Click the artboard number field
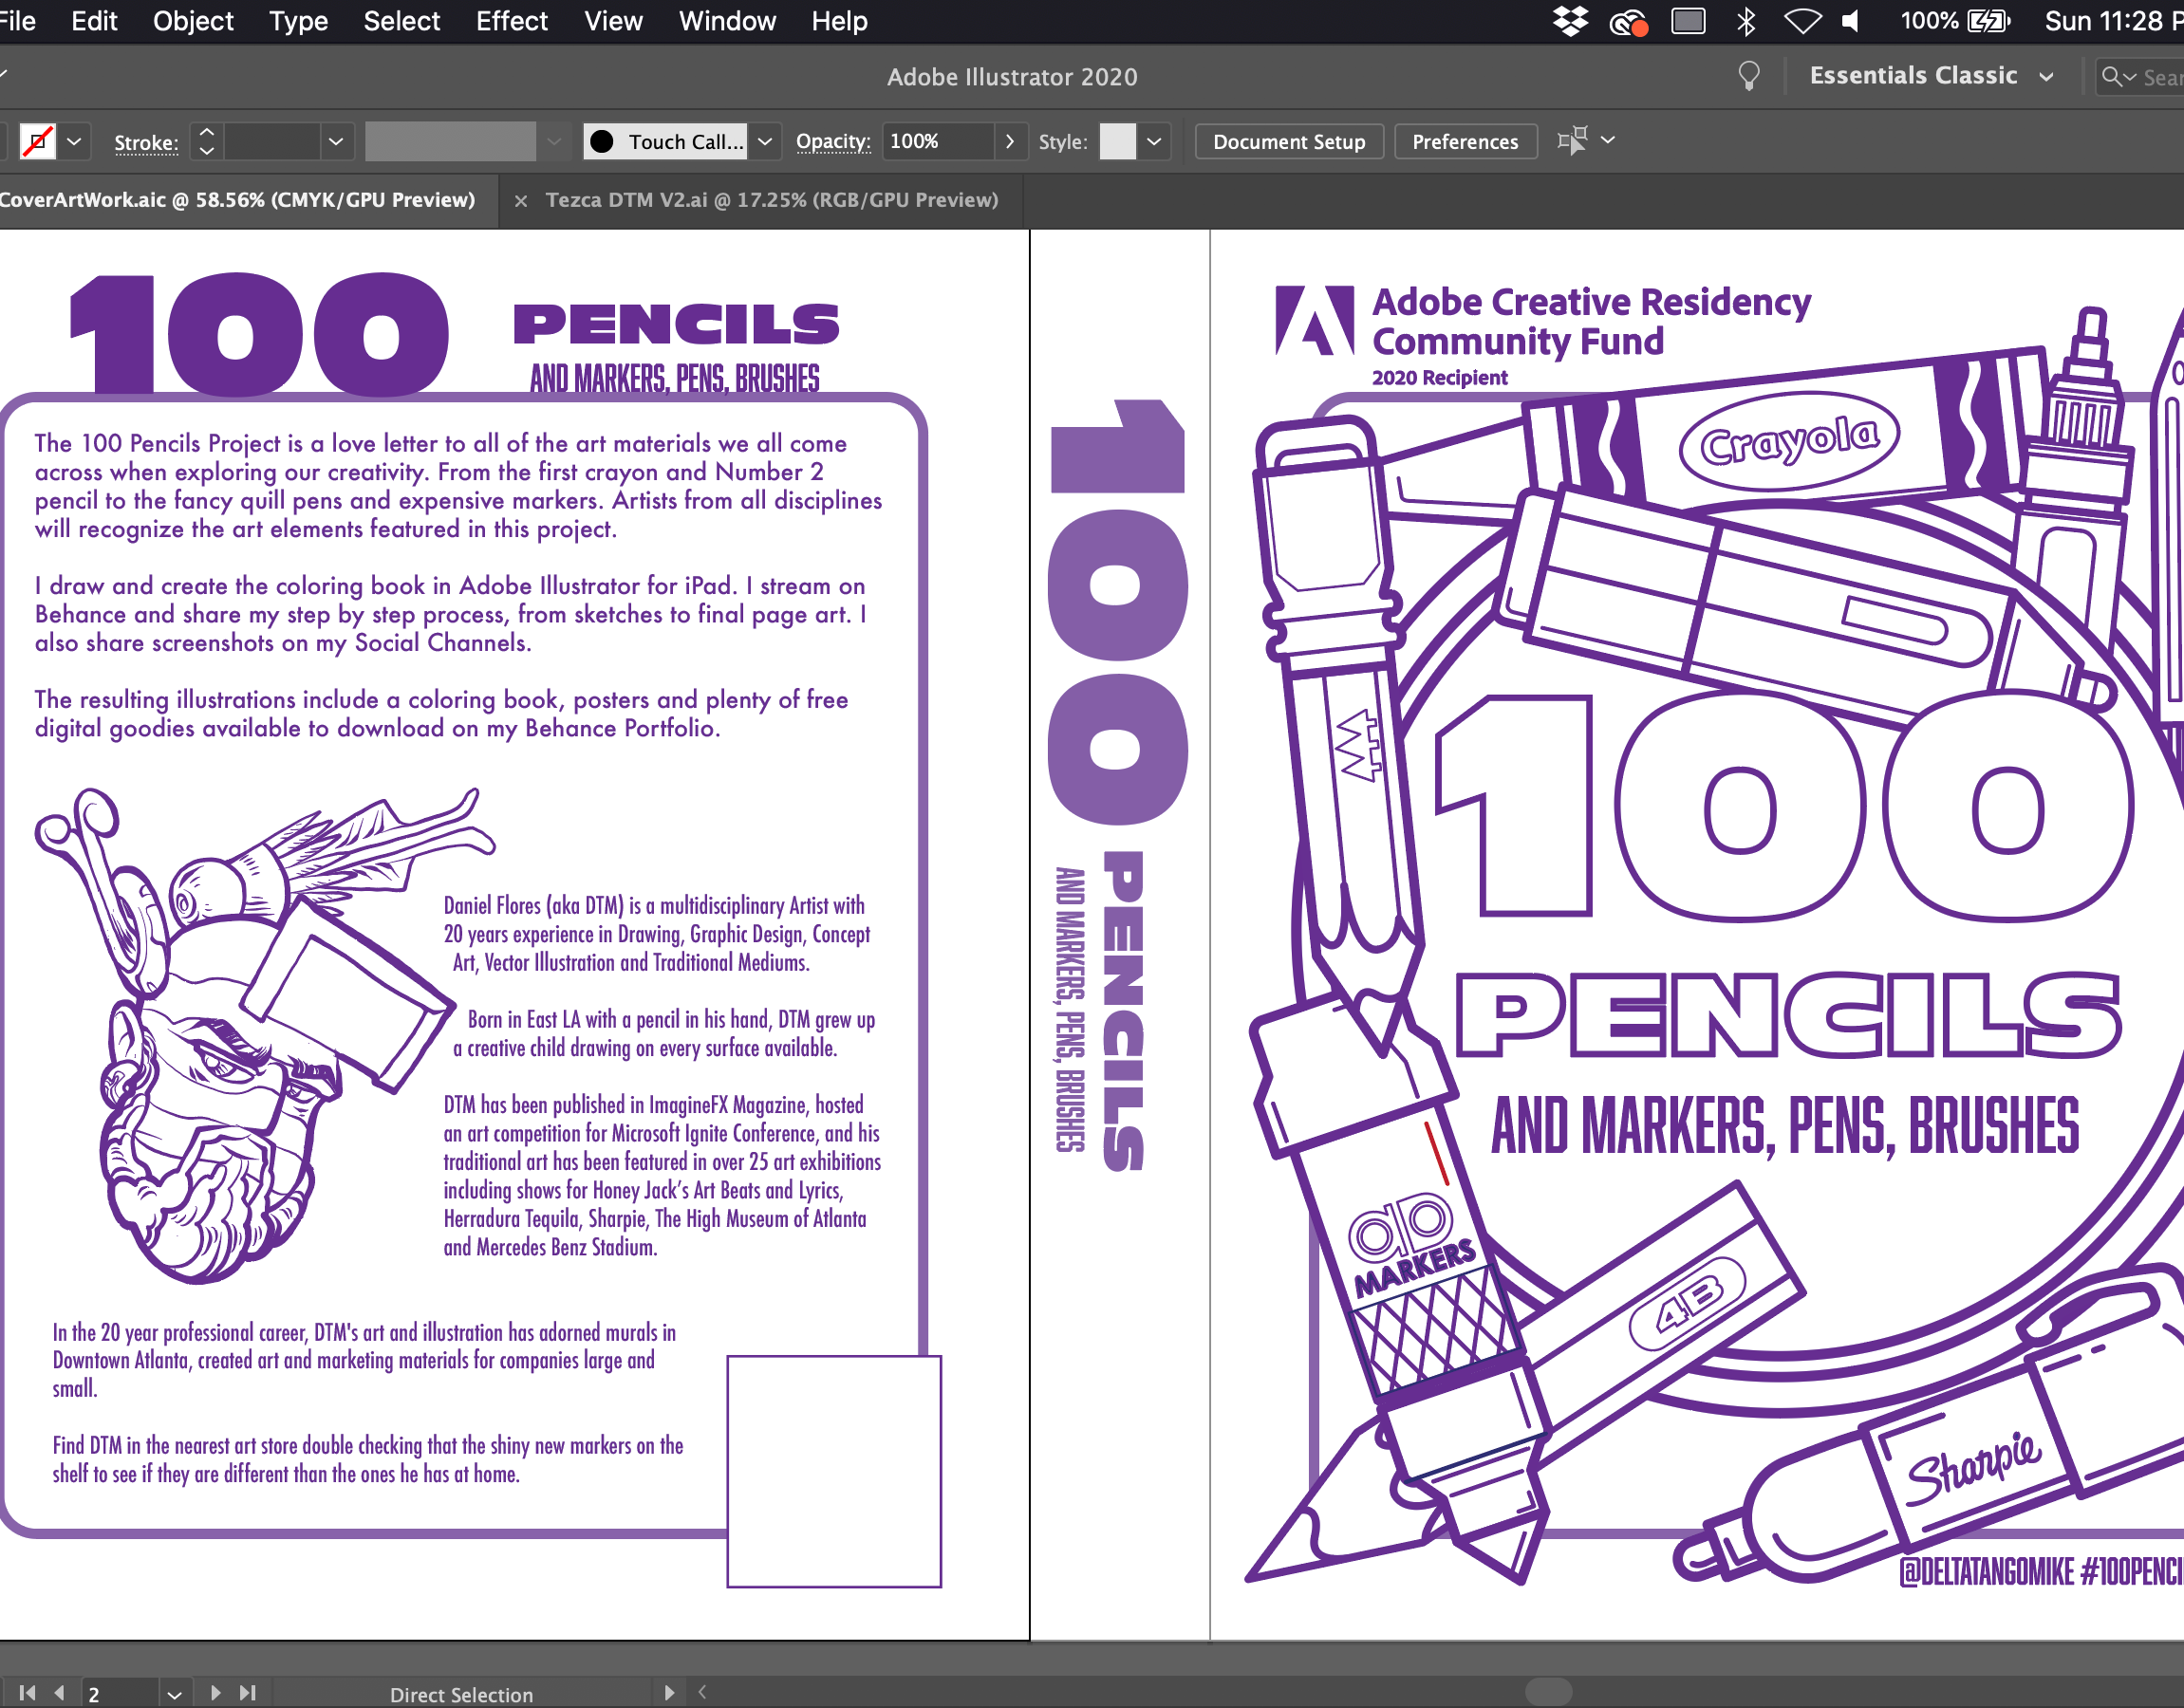Screen dimensions: 2184x1708 pos(118,1693)
